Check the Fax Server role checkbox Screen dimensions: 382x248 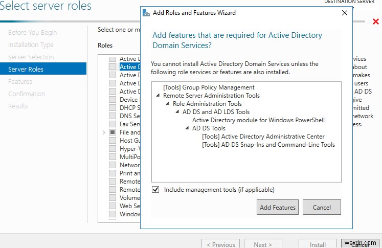[x=113, y=124]
